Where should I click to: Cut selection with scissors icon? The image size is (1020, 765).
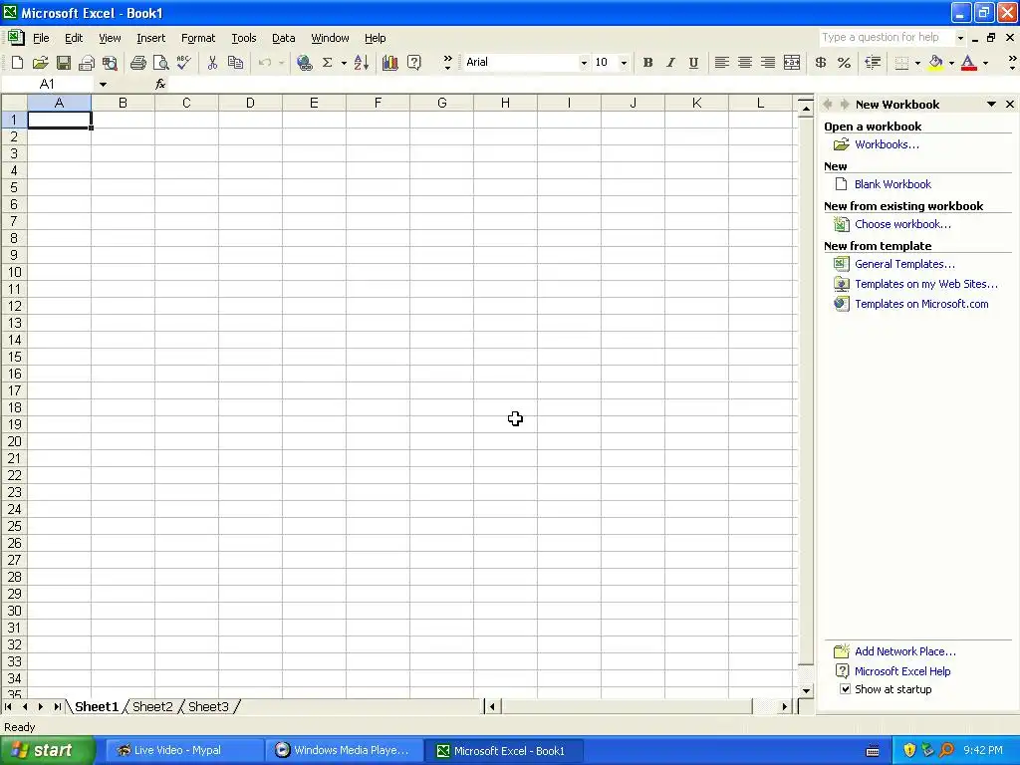tap(212, 63)
